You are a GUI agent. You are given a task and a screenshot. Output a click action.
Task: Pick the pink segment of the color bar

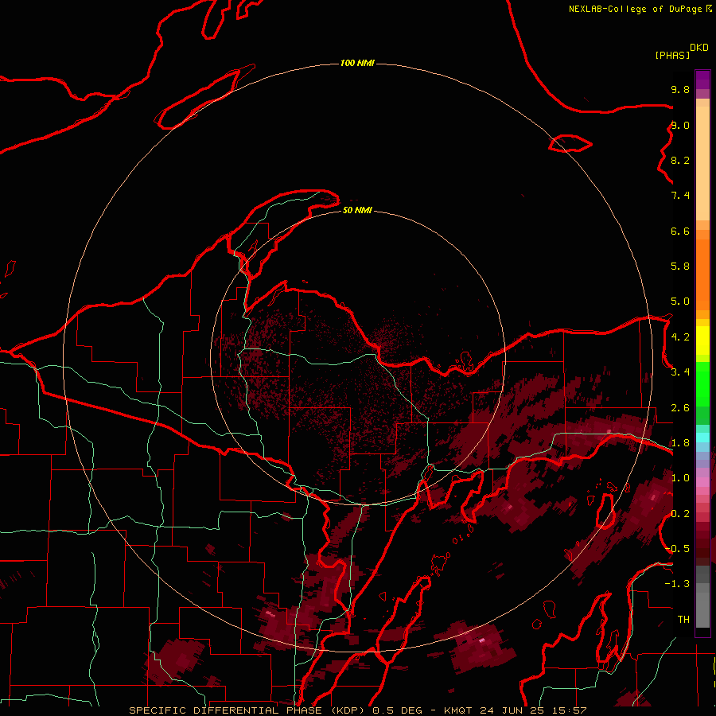[x=702, y=481]
